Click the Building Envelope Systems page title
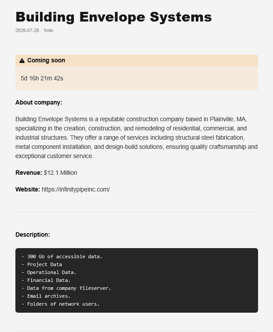The width and height of the screenshot is (273, 332). [113, 17]
